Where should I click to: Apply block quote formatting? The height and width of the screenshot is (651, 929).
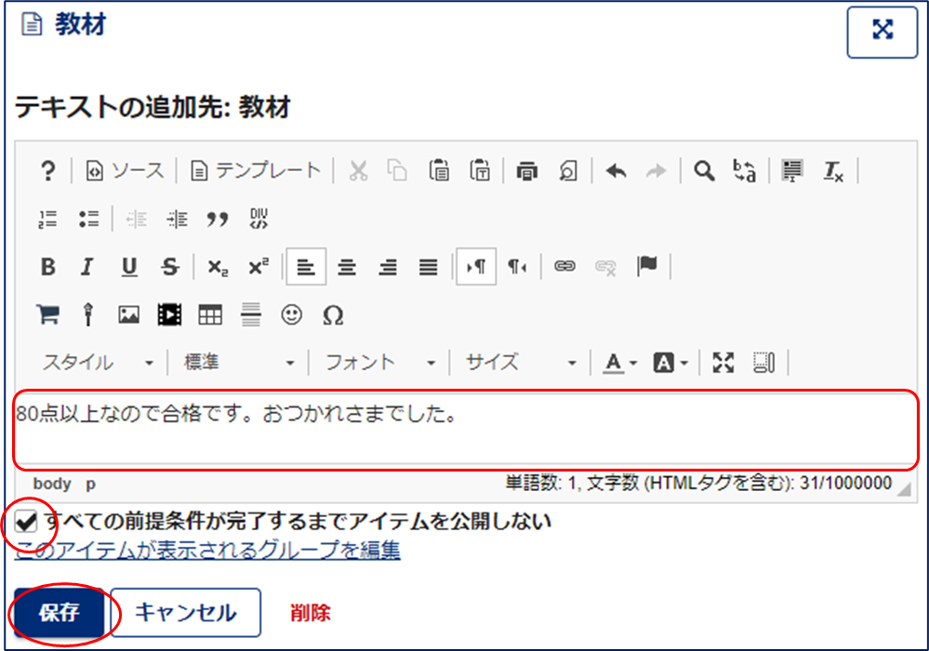pyautogui.click(x=218, y=219)
